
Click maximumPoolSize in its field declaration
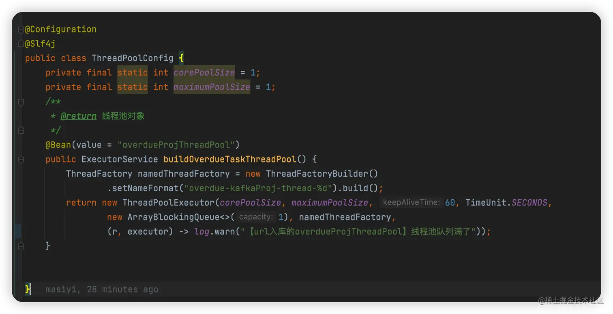(x=212, y=87)
